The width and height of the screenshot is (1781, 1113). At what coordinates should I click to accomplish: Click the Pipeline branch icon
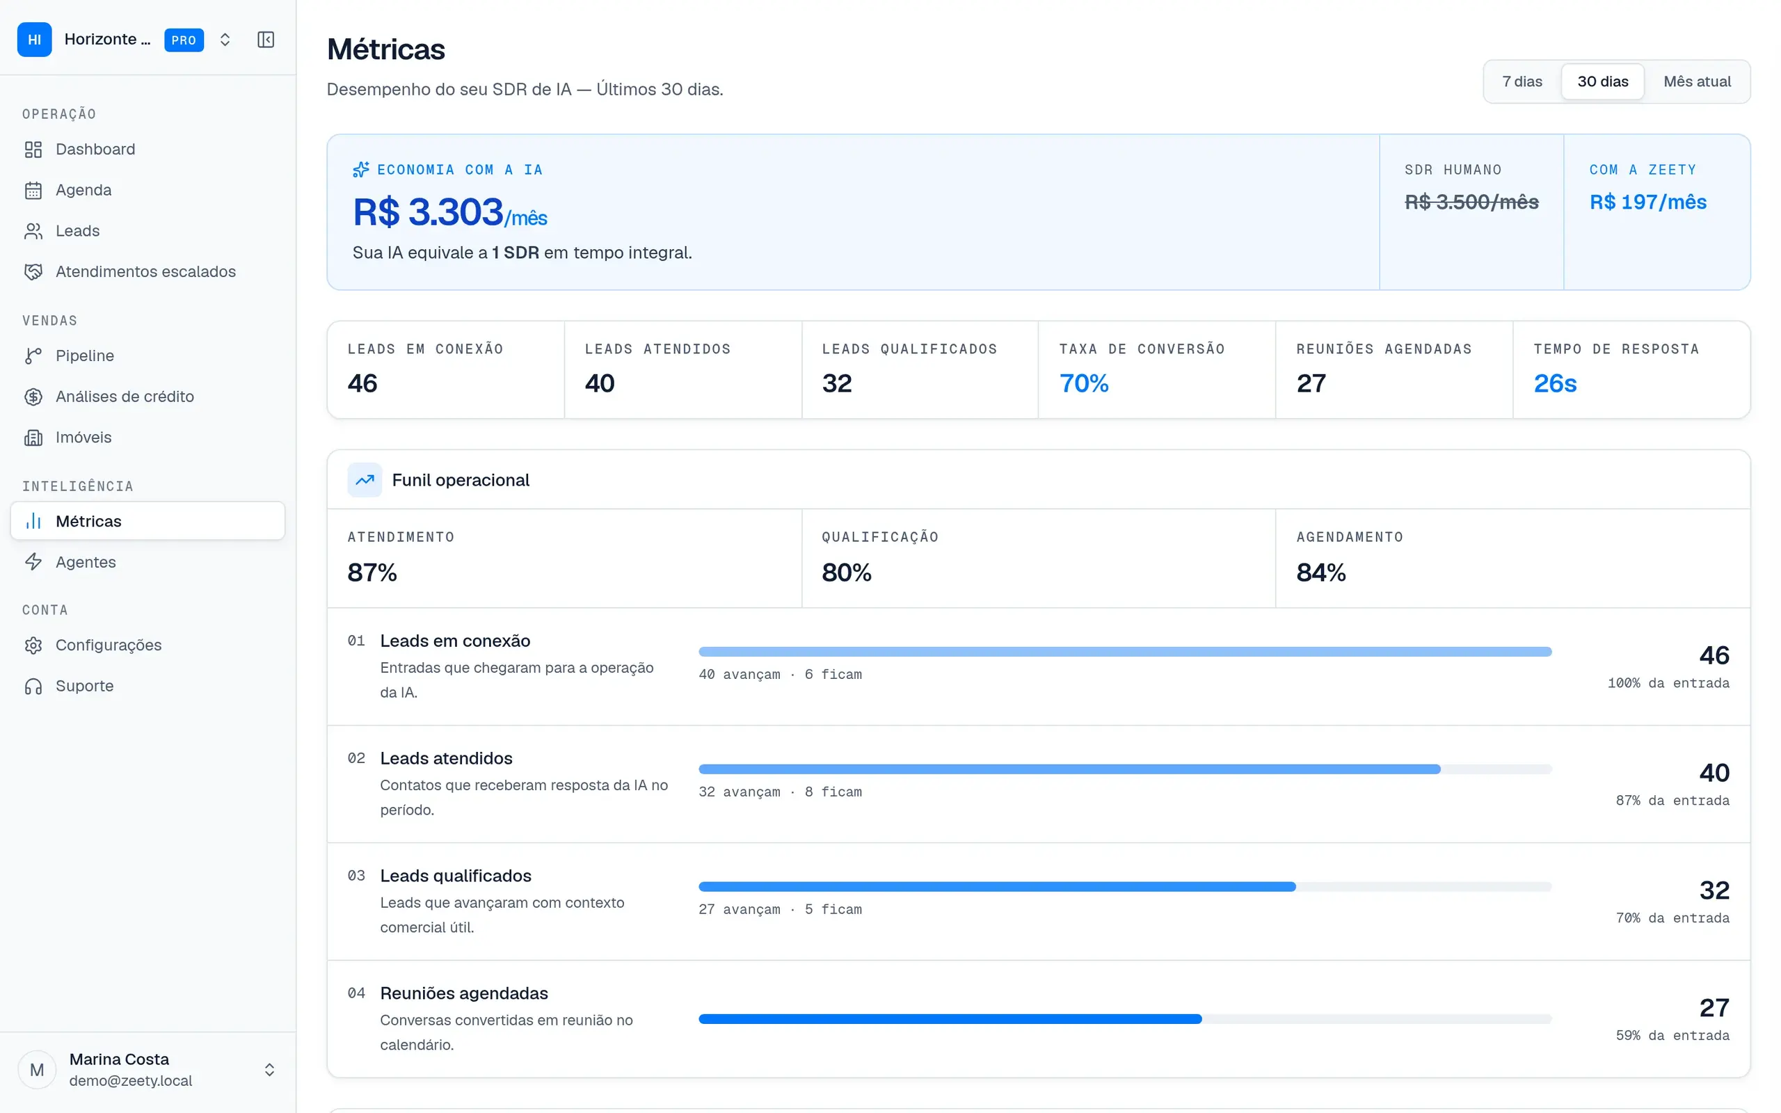click(x=33, y=356)
